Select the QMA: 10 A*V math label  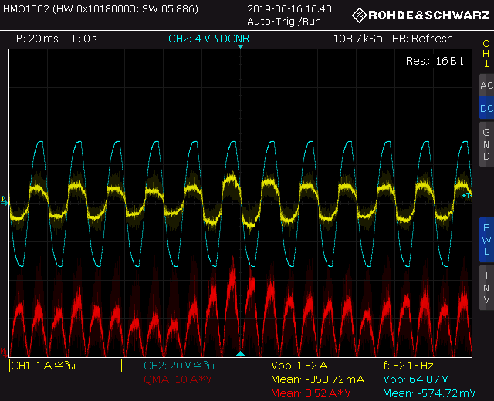click(178, 379)
